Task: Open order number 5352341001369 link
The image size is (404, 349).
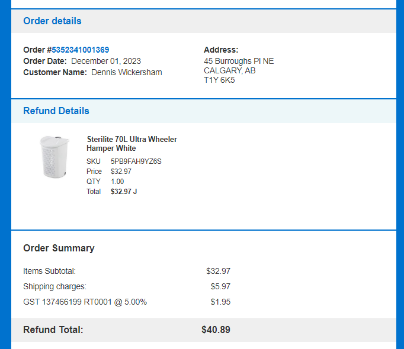Action: pyautogui.click(x=81, y=50)
